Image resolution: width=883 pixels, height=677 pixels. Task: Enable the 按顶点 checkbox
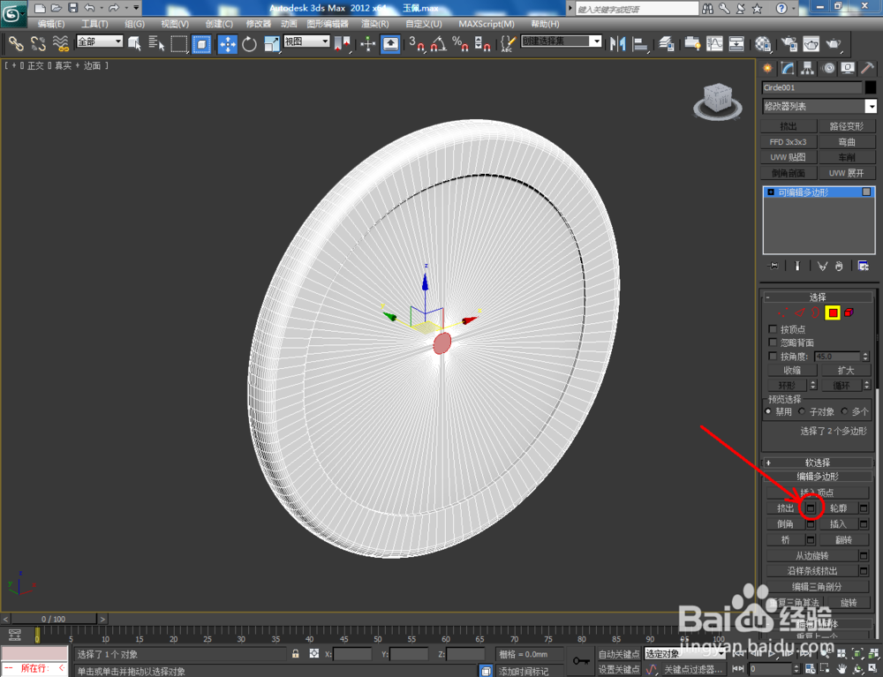[773, 329]
